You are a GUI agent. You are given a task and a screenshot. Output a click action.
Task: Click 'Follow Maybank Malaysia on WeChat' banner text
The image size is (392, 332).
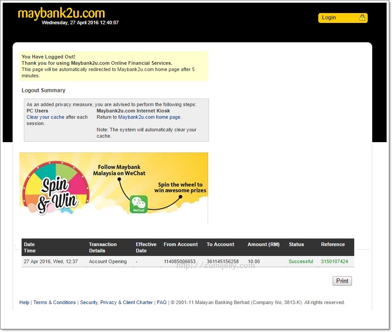[x=119, y=170]
